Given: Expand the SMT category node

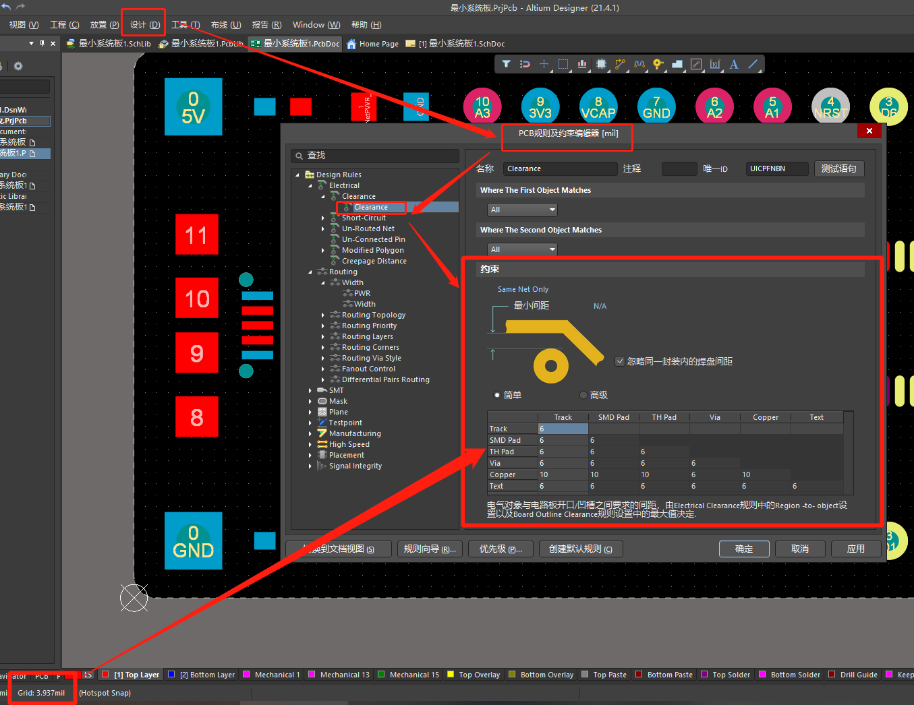Looking at the screenshot, I should point(310,390).
